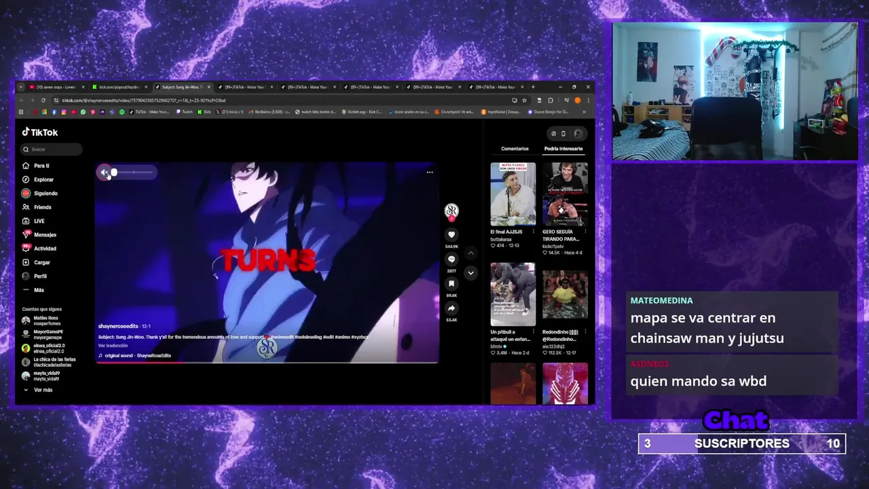Go to the next video arrow
The width and height of the screenshot is (869, 489).
point(470,273)
